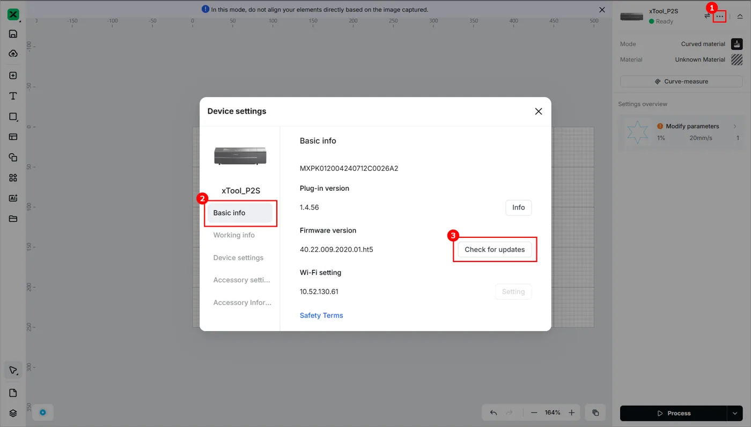751x427 pixels.
Task: Undo the last action
Action: [494, 413]
